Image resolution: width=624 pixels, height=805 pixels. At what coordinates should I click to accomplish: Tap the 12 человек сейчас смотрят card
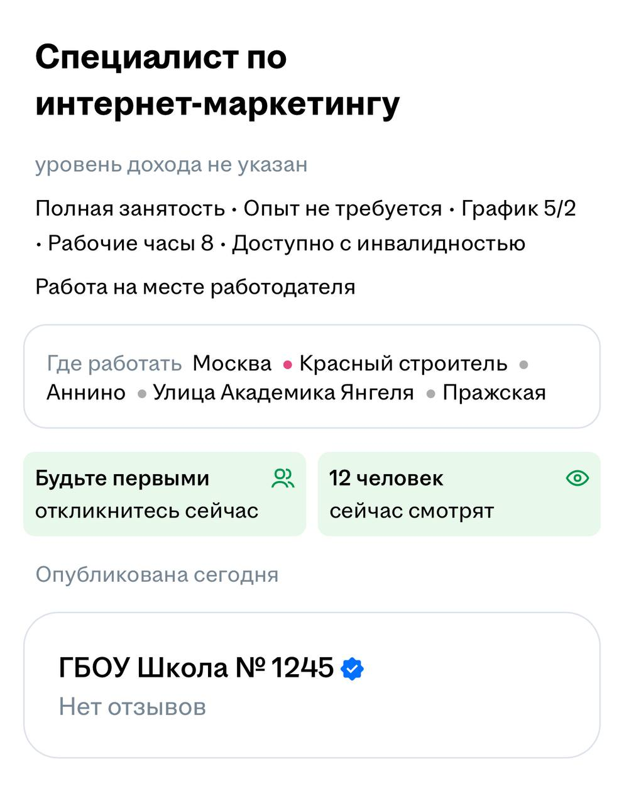(x=459, y=494)
